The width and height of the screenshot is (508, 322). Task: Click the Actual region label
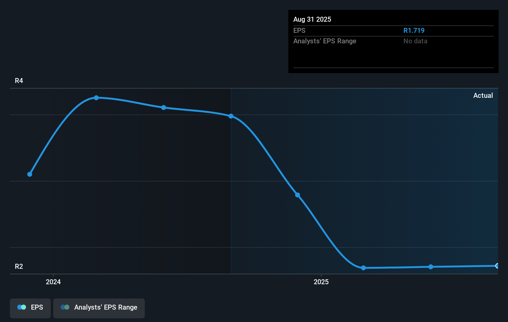click(x=483, y=96)
